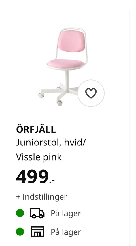Click "På lager" next to the truck
The width and height of the screenshot is (136, 246).
click(x=66, y=213)
